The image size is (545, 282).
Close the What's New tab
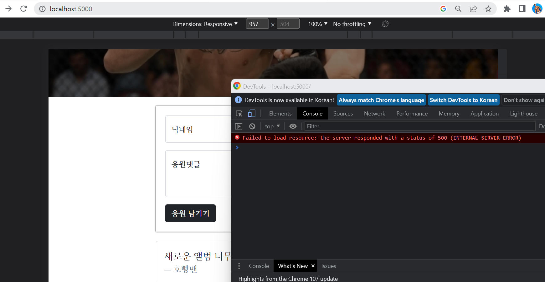(x=313, y=266)
